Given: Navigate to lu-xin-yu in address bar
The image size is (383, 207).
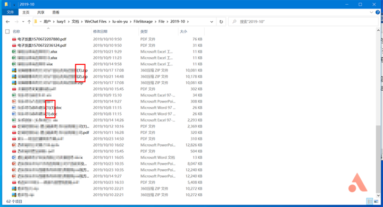Looking at the screenshot, I should (x=120, y=21).
